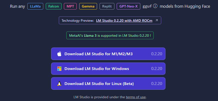The width and height of the screenshot is (218, 101).
Task: Click the 0.2.20 version on M1/M2/M3 button
Action: point(157,54)
